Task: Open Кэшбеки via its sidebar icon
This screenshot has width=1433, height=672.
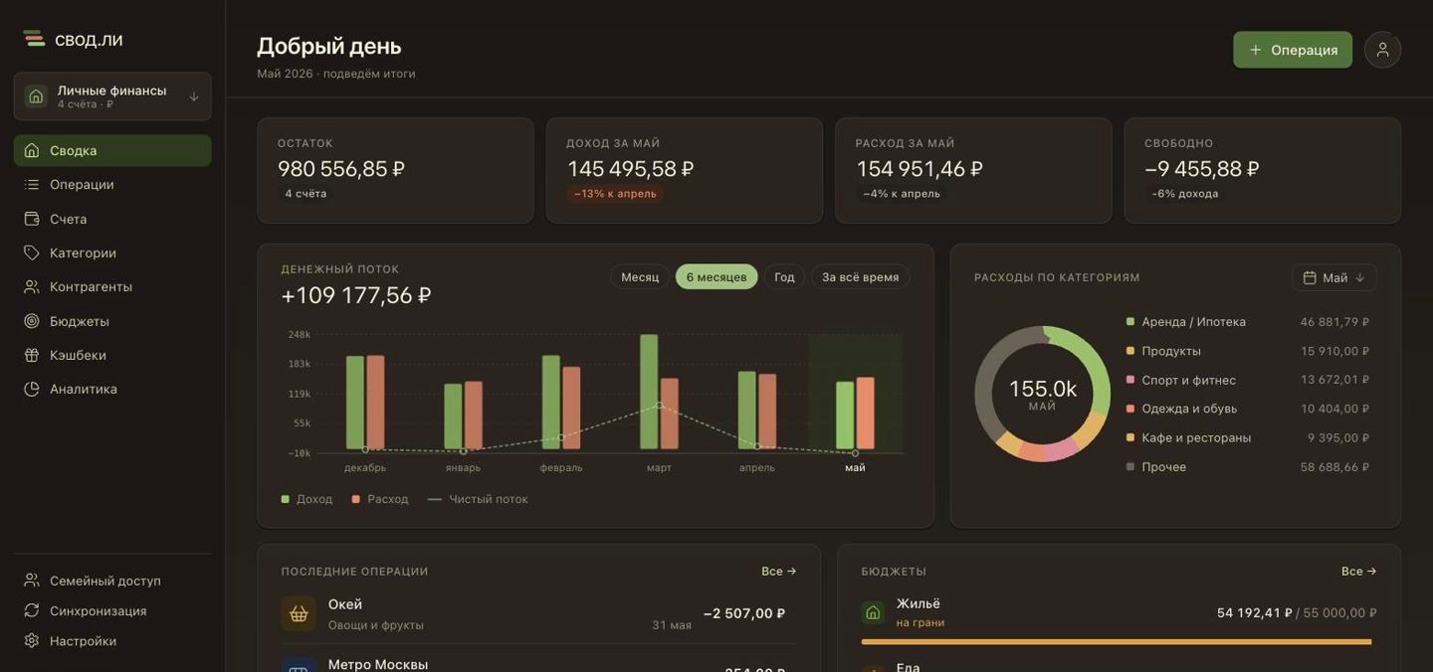Action: (32, 355)
